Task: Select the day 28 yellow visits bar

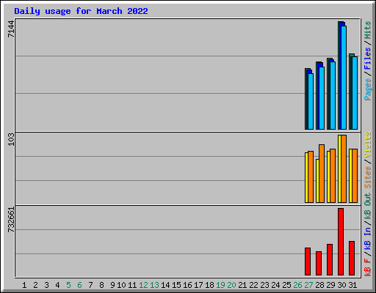Action: click(317, 181)
